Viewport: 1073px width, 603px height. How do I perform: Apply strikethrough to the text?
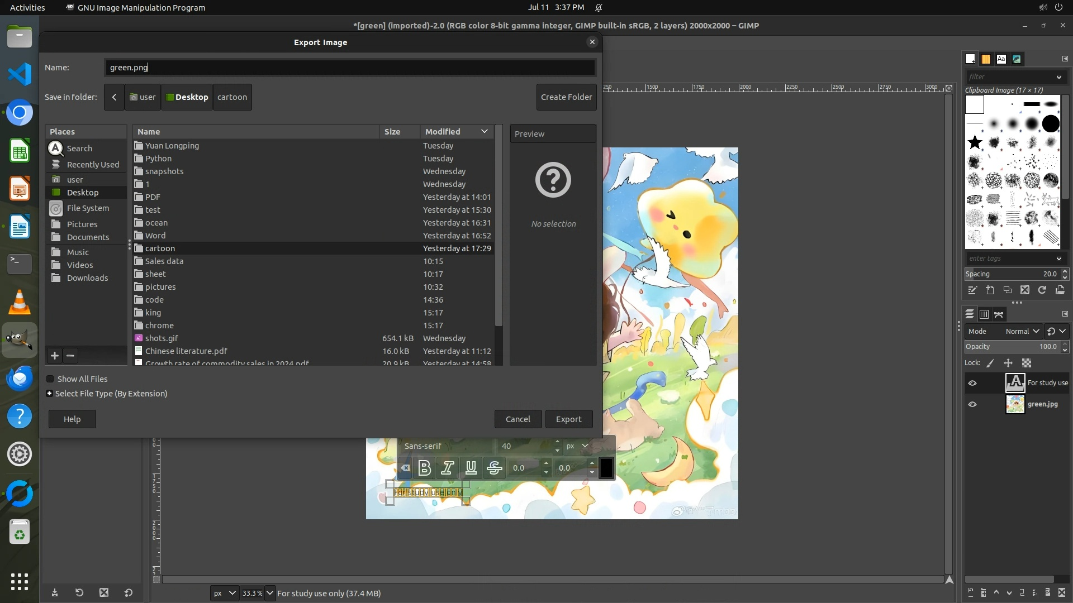[x=495, y=468]
